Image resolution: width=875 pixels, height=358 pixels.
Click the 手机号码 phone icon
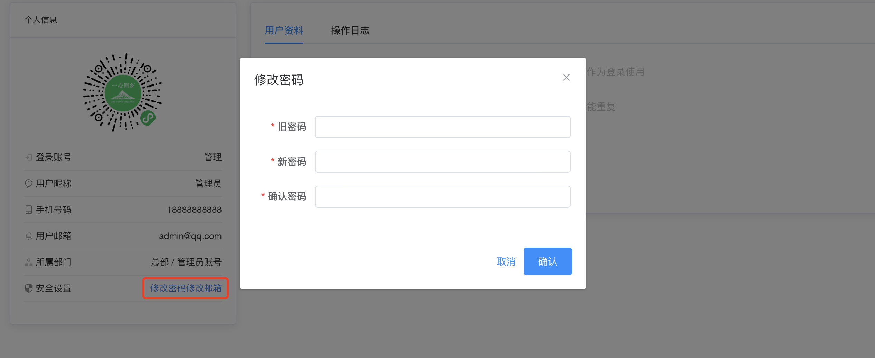28,209
